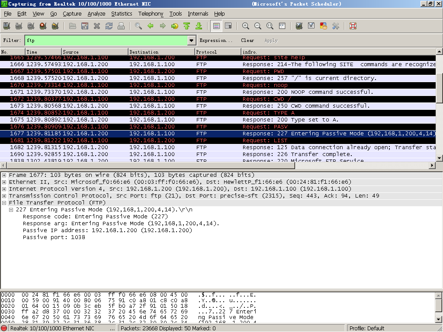
Task: Sort by the Destination column header
Action: (162, 52)
